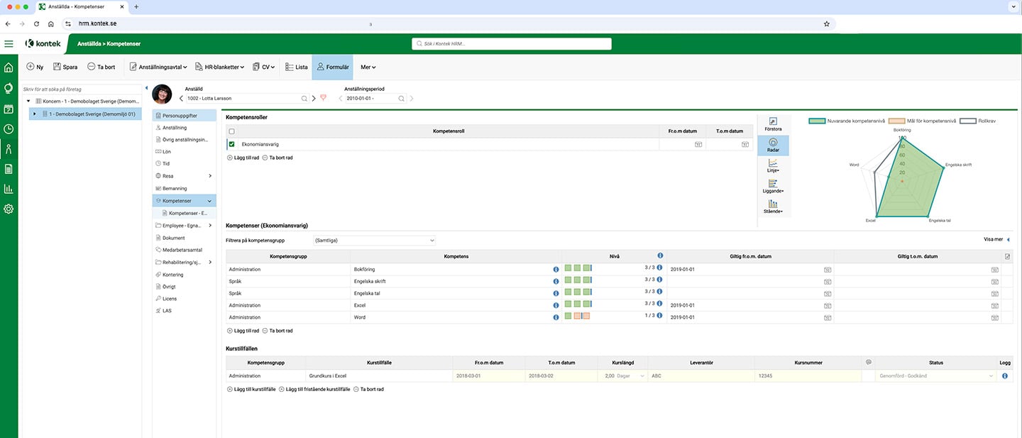Click the Visa mer link
Viewport: 1022px width, 438px height.
tap(997, 240)
